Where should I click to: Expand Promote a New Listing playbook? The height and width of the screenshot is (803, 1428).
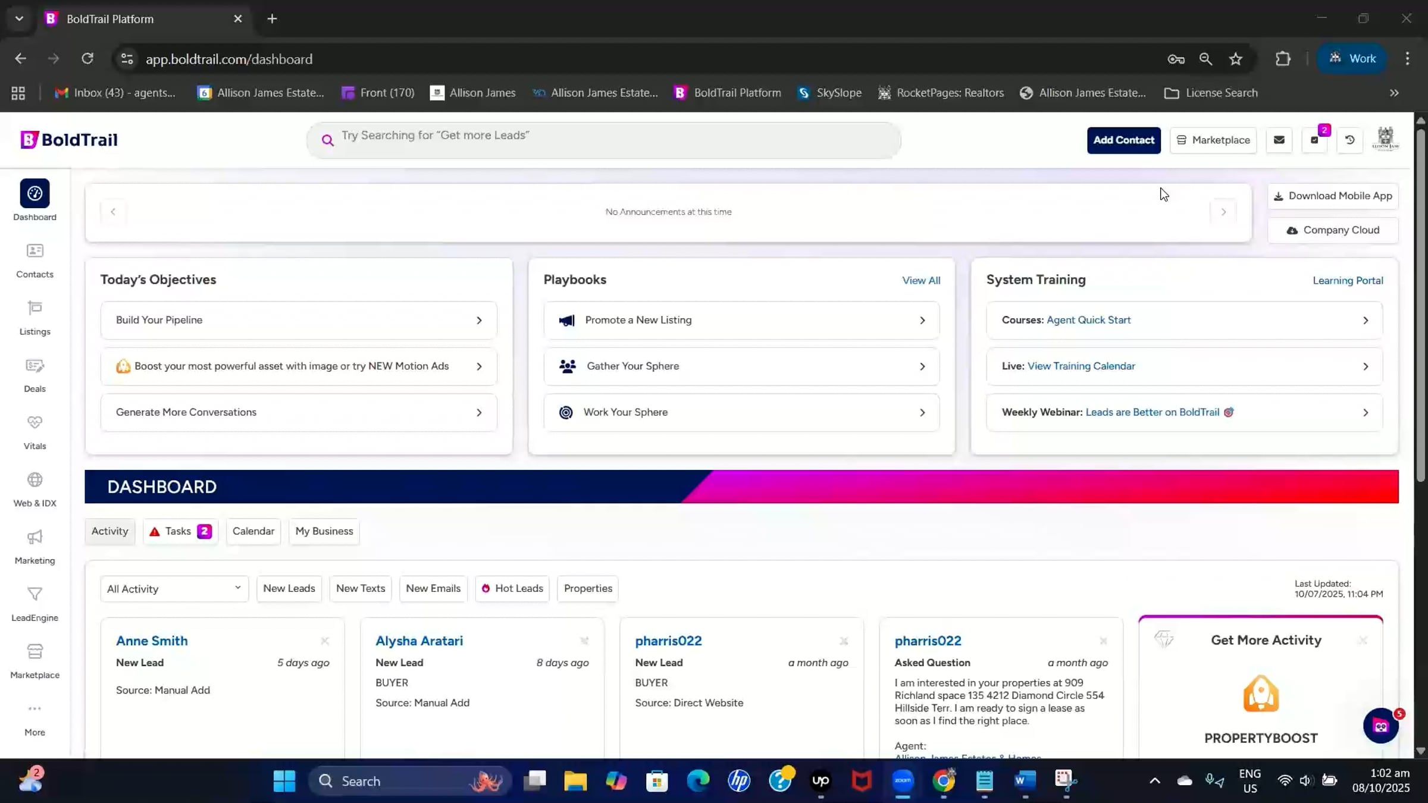[741, 321]
